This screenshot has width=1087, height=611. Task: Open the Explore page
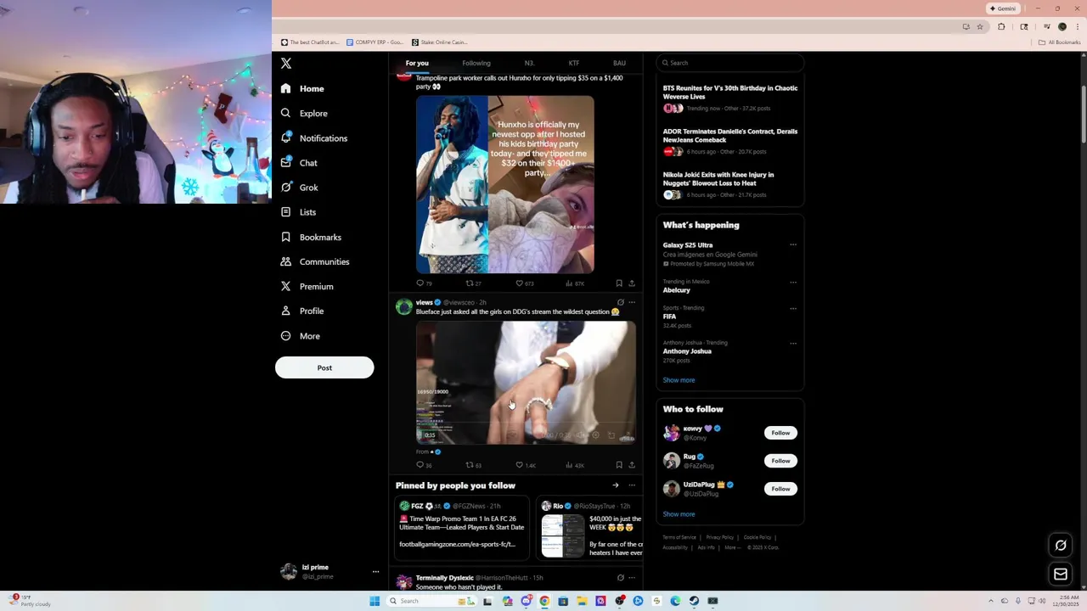(304, 113)
